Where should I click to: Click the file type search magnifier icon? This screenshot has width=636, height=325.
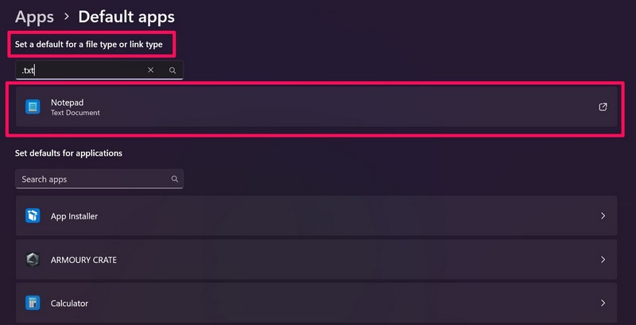click(x=173, y=71)
